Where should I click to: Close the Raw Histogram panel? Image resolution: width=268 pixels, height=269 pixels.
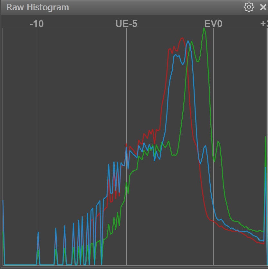[x=263, y=7]
